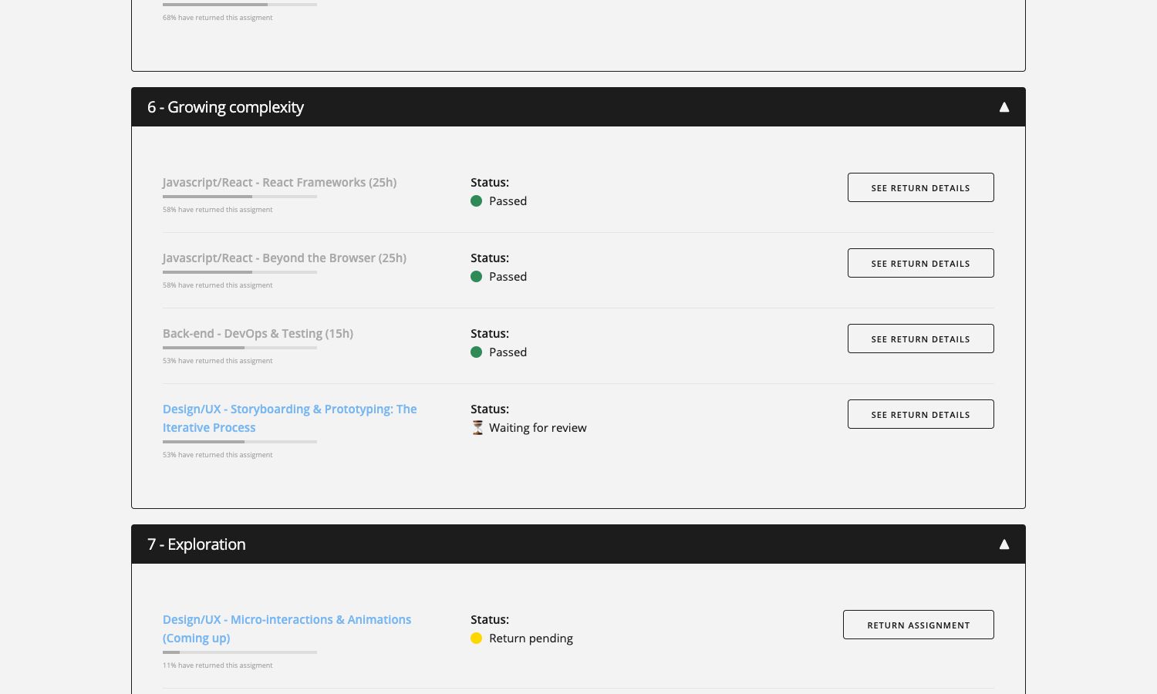Viewport: 1157px width, 694px height.
Task: Click the React Frameworks return progress bar
Action: coord(239,197)
